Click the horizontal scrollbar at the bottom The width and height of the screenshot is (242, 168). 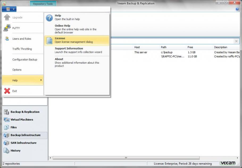click(x=127, y=158)
